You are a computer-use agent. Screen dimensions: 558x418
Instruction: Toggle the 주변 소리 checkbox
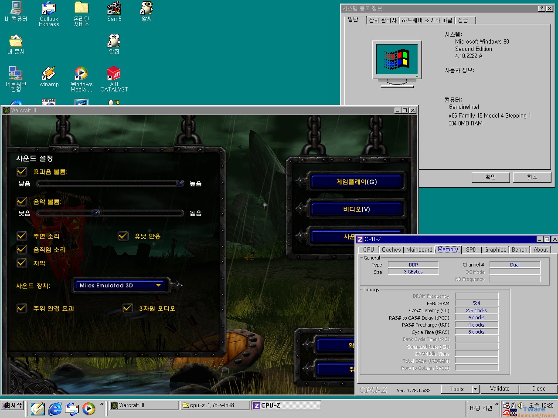(x=22, y=236)
